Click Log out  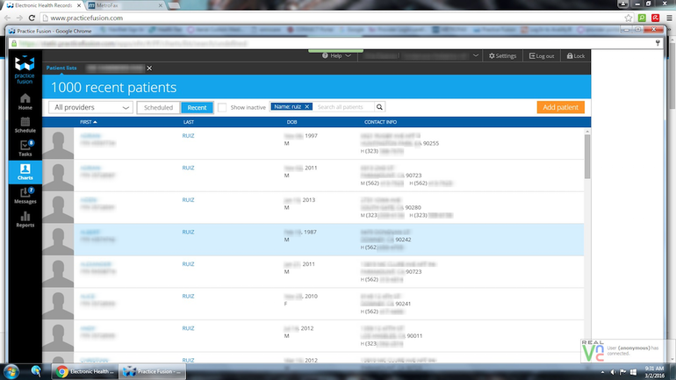click(x=542, y=56)
